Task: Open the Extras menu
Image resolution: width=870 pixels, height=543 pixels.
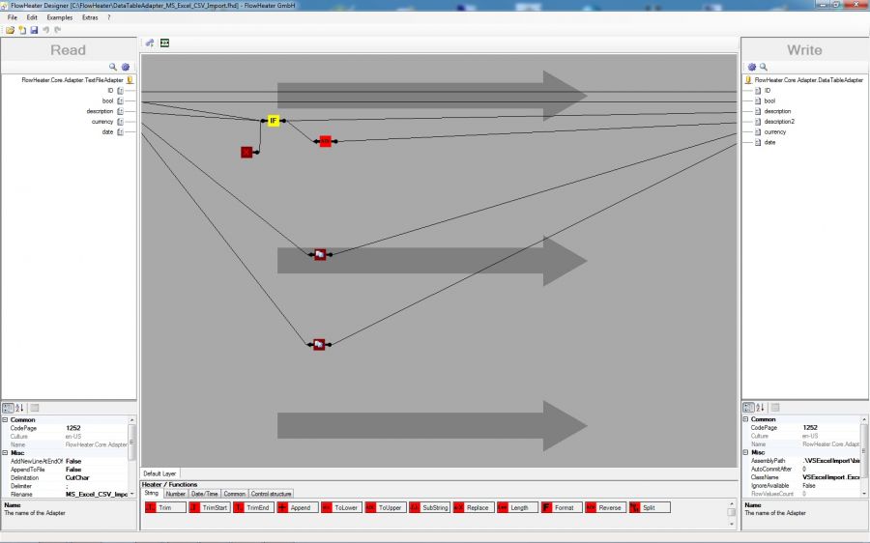Action: pyautogui.click(x=90, y=17)
